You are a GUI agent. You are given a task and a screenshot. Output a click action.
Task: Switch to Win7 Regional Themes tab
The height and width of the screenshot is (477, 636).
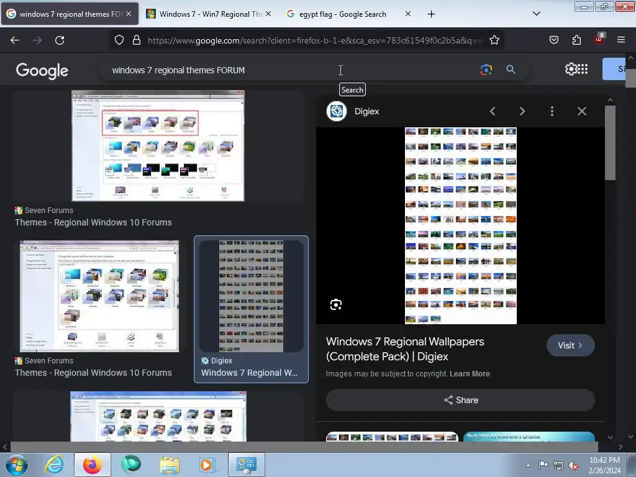[210, 14]
